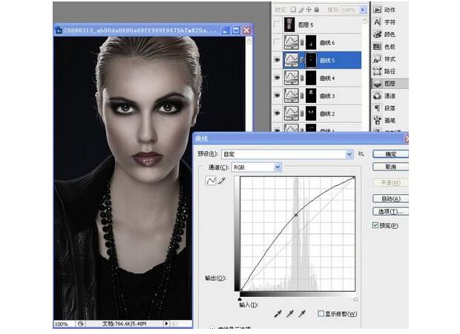The height and width of the screenshot is (334, 460).
Task: Click the white point input slider triangle
Action: pyautogui.click(x=355, y=299)
